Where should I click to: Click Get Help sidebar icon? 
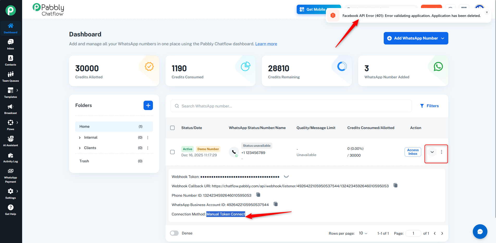click(11, 210)
